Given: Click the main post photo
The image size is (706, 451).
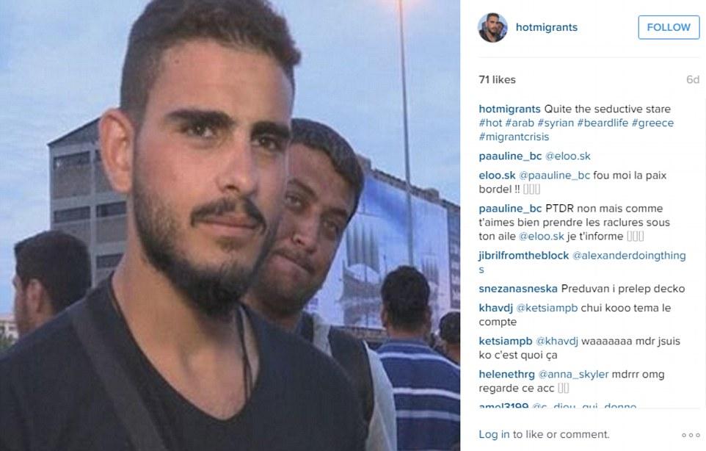Looking at the screenshot, I should coord(230,225).
